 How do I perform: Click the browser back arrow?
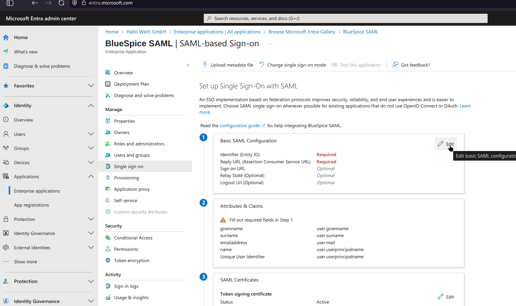pyautogui.click(x=35, y=3)
